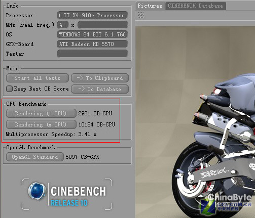Click into the Processor name field
This screenshot has width=255, height=218.
click(92, 15)
